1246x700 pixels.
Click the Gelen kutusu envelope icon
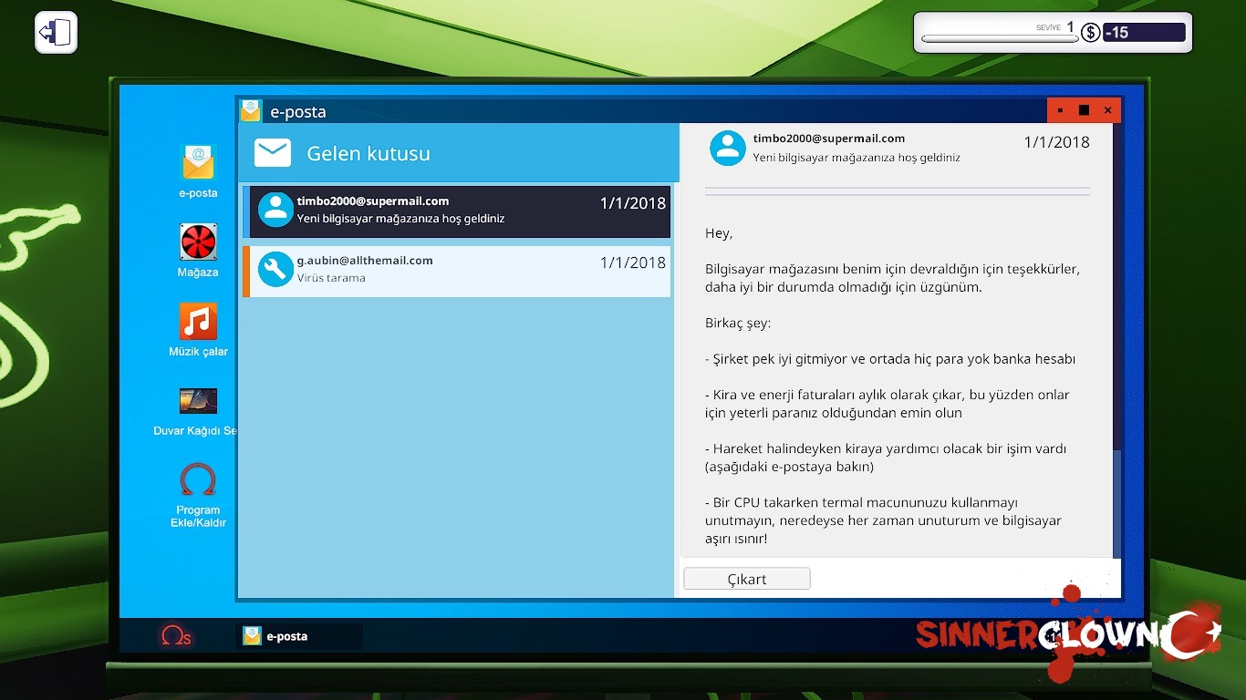272,153
